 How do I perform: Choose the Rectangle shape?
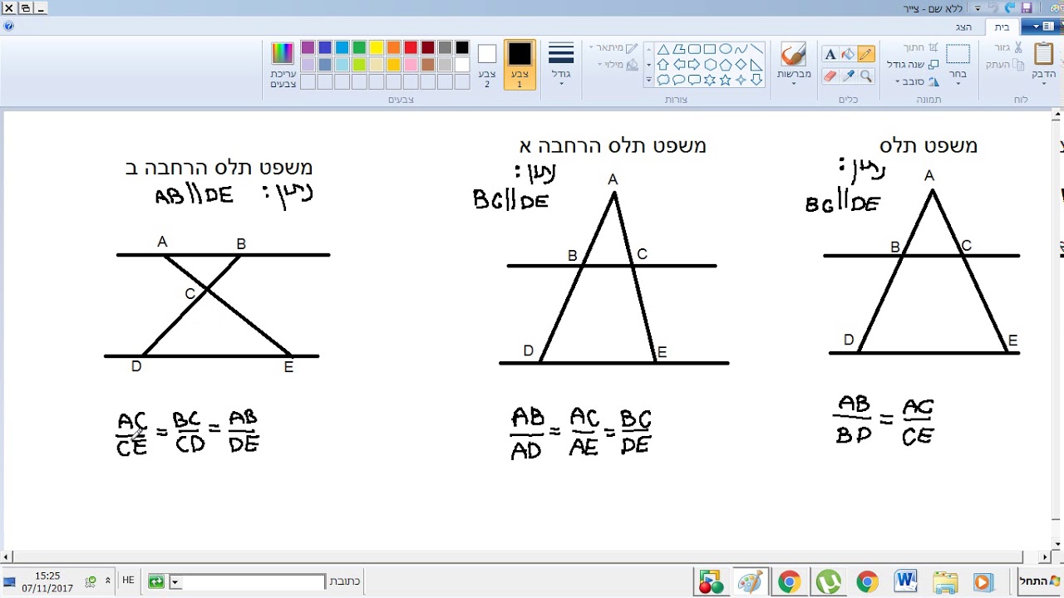point(710,49)
